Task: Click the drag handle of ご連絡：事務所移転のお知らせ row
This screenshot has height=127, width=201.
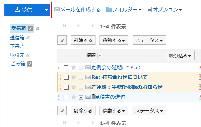Action: [60, 88]
